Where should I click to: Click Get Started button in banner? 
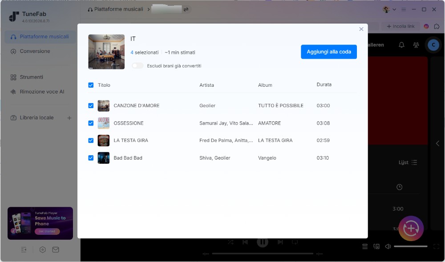click(47, 231)
